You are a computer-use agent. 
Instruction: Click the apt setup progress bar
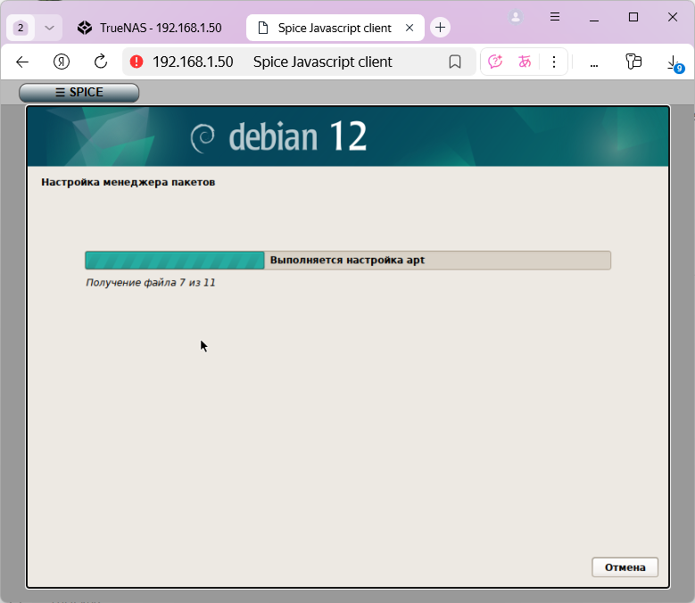point(348,260)
